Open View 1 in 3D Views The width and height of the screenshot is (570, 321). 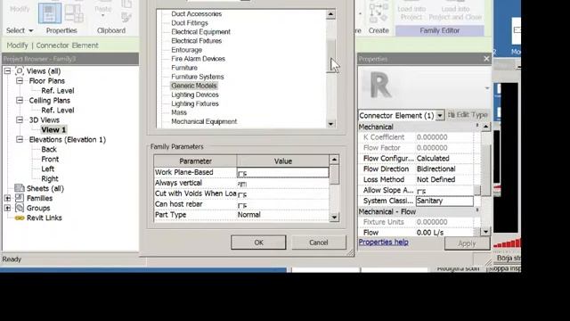[53, 129]
